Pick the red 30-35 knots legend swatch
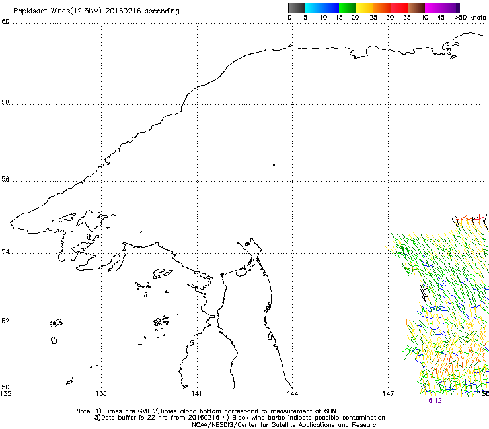The image size is (489, 429). coord(399,8)
